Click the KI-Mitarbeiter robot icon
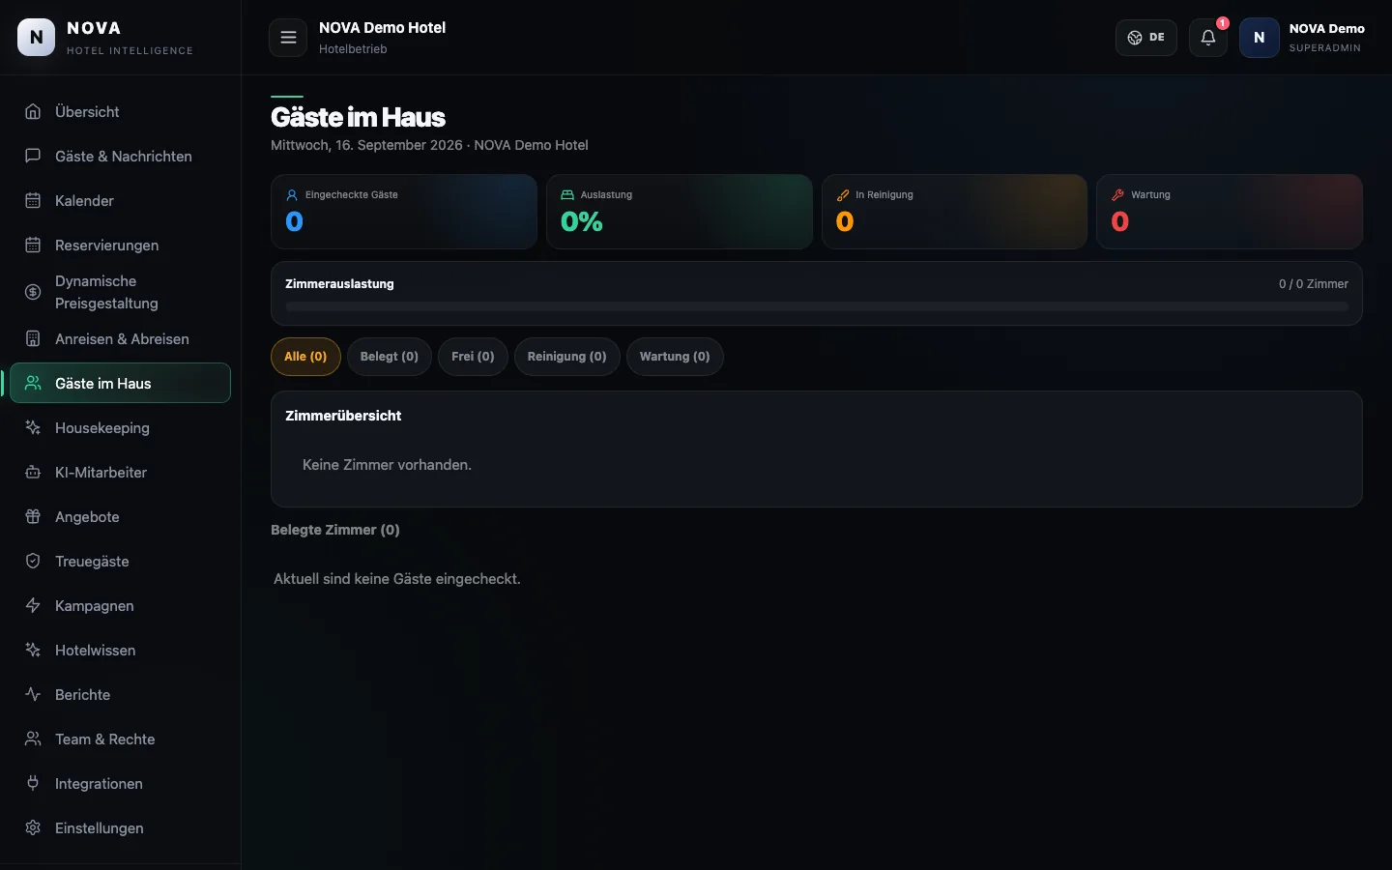Viewport: 1392px width, 870px height. [33, 473]
